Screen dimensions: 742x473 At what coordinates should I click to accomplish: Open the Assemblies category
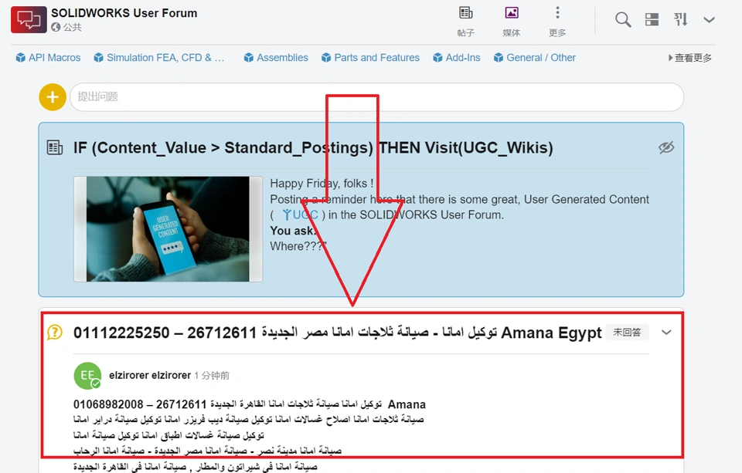[276, 58]
